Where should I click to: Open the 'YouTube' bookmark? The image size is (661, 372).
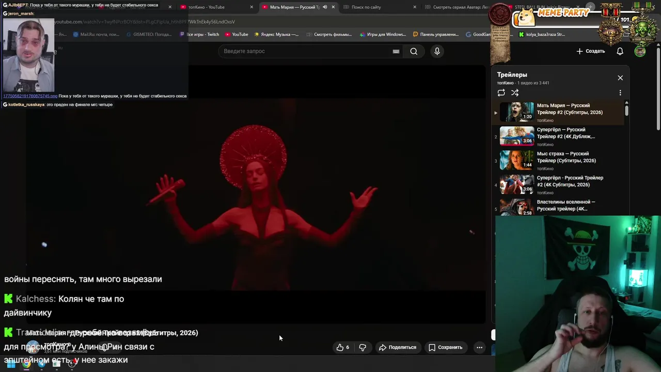[237, 35]
